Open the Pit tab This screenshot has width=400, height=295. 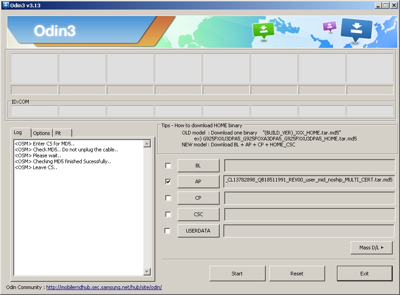[62, 133]
